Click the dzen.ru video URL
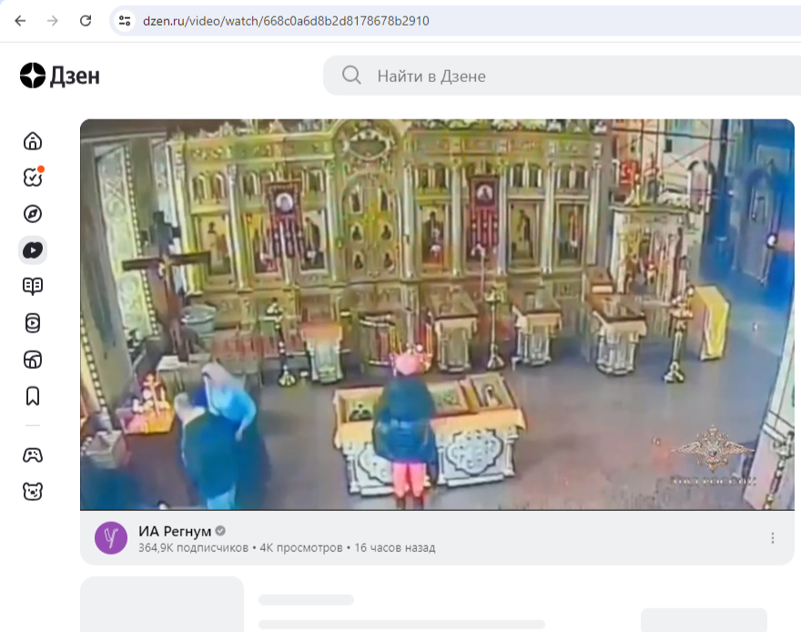 coord(286,21)
